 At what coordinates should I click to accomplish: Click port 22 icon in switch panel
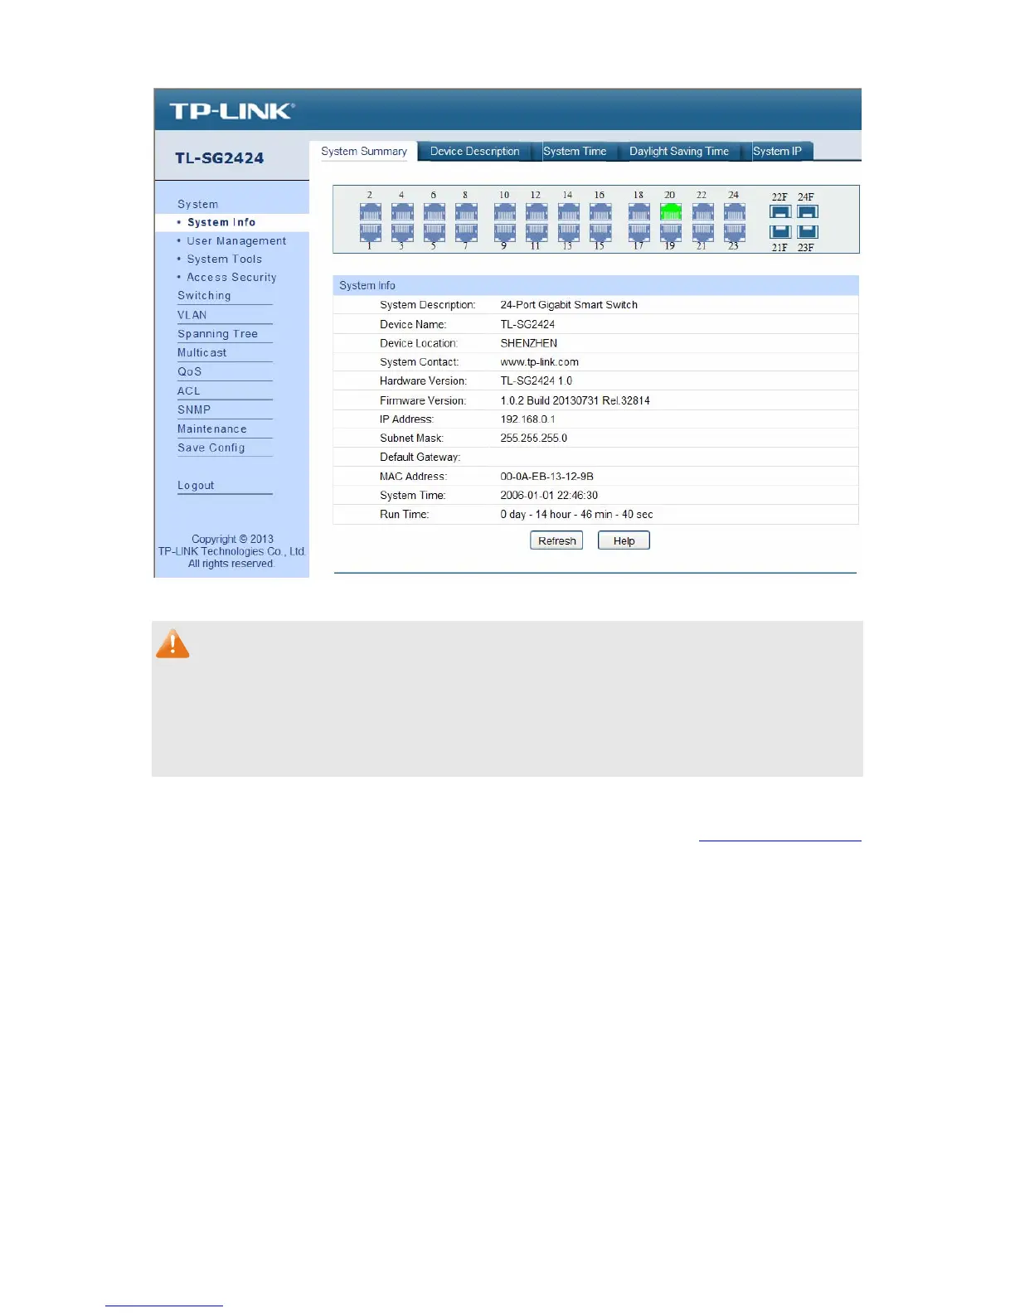click(702, 212)
